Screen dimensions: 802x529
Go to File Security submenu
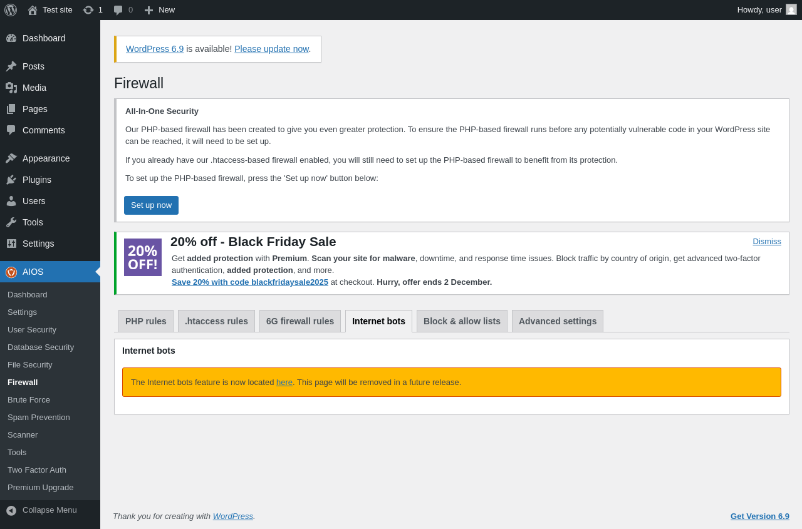point(50,365)
